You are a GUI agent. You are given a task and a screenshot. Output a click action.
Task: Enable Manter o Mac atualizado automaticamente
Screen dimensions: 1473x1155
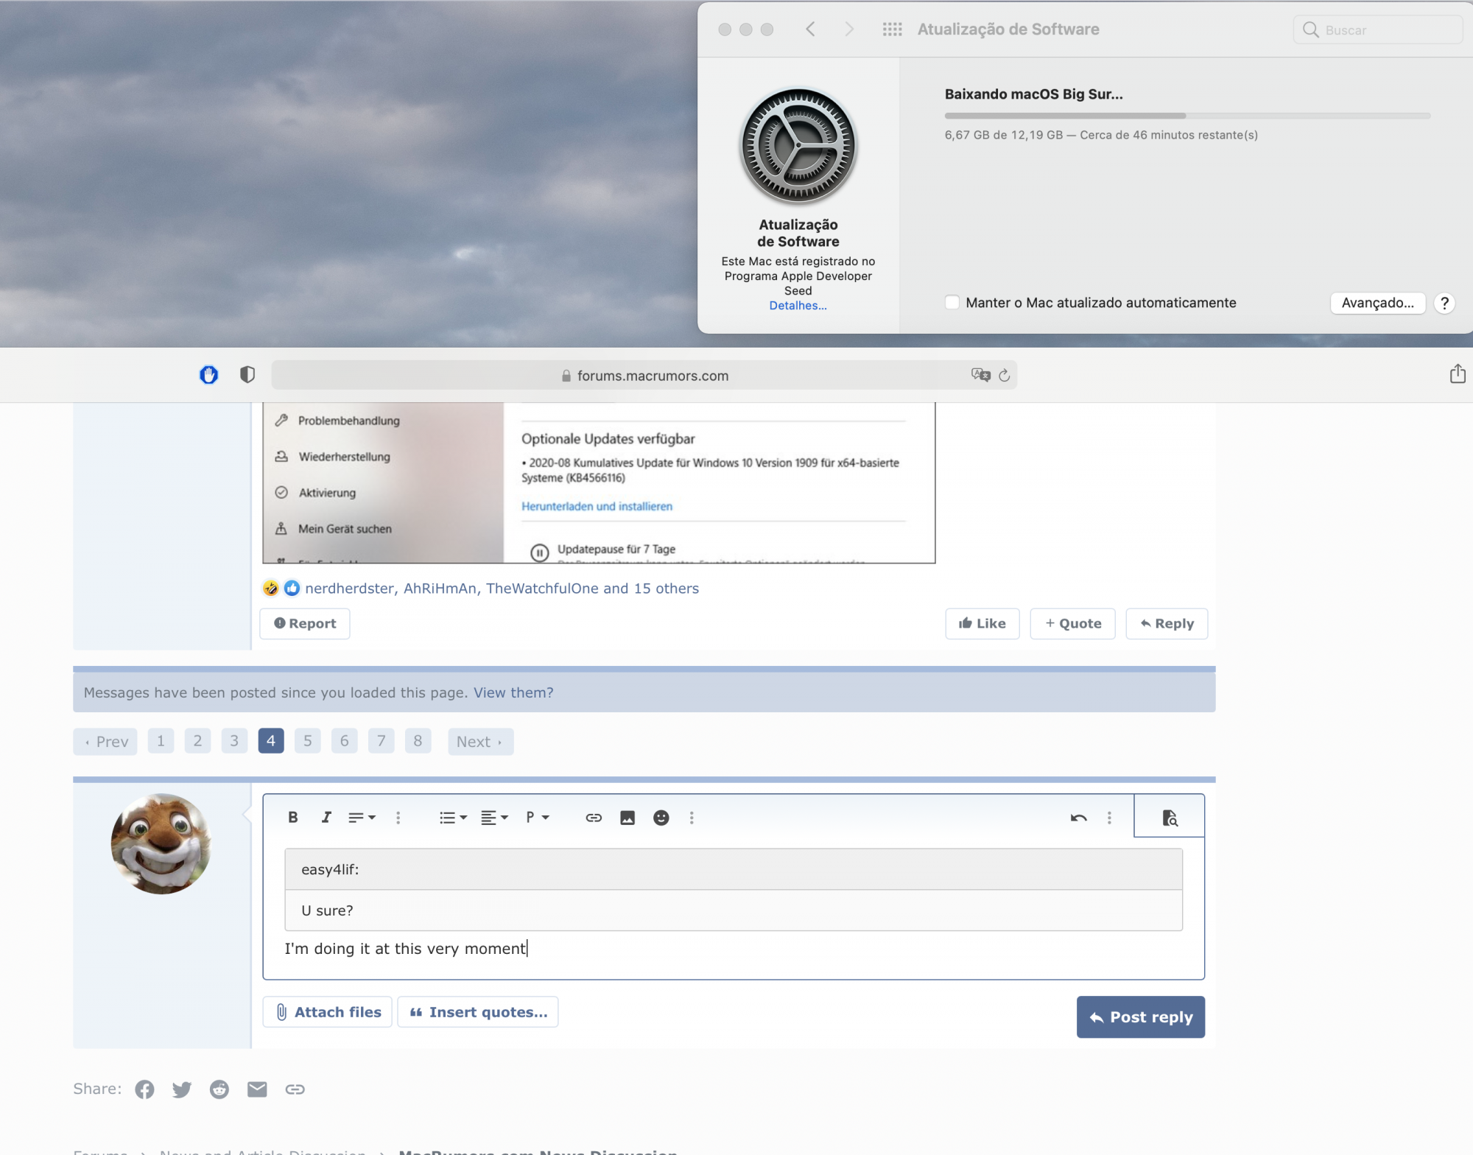pyautogui.click(x=952, y=303)
